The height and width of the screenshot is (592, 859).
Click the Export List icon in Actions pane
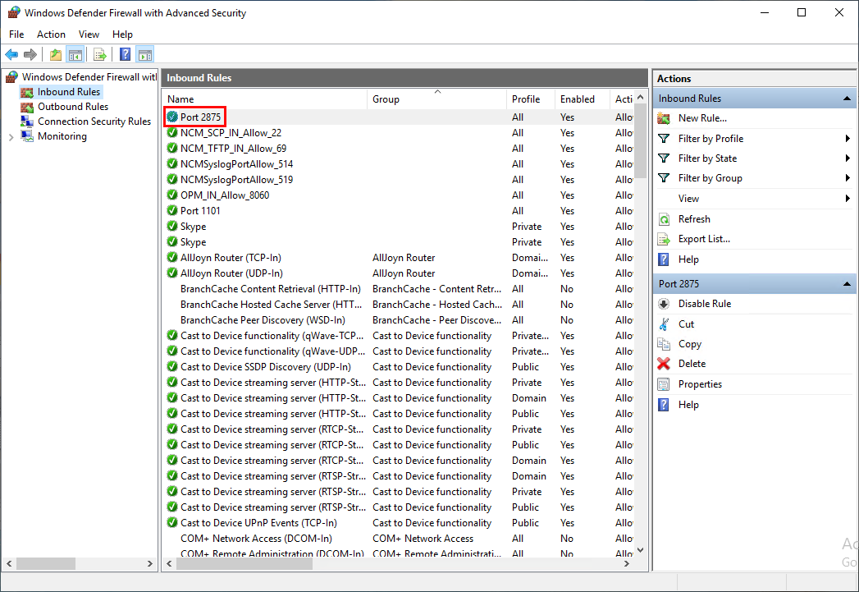tap(664, 239)
